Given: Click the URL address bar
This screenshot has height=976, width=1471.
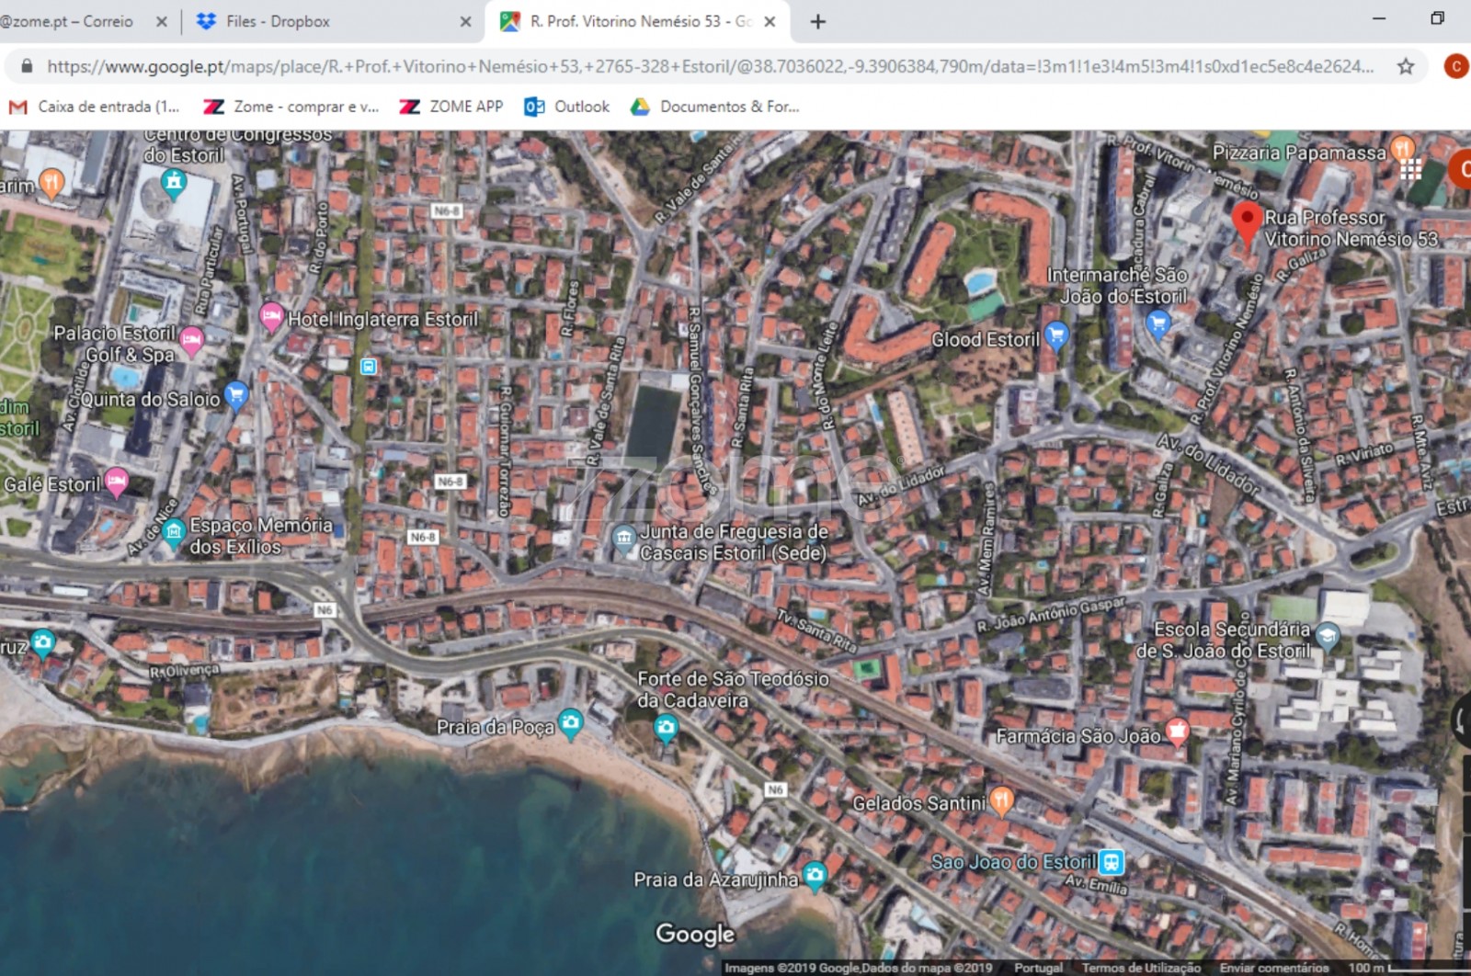Looking at the screenshot, I should click(708, 66).
